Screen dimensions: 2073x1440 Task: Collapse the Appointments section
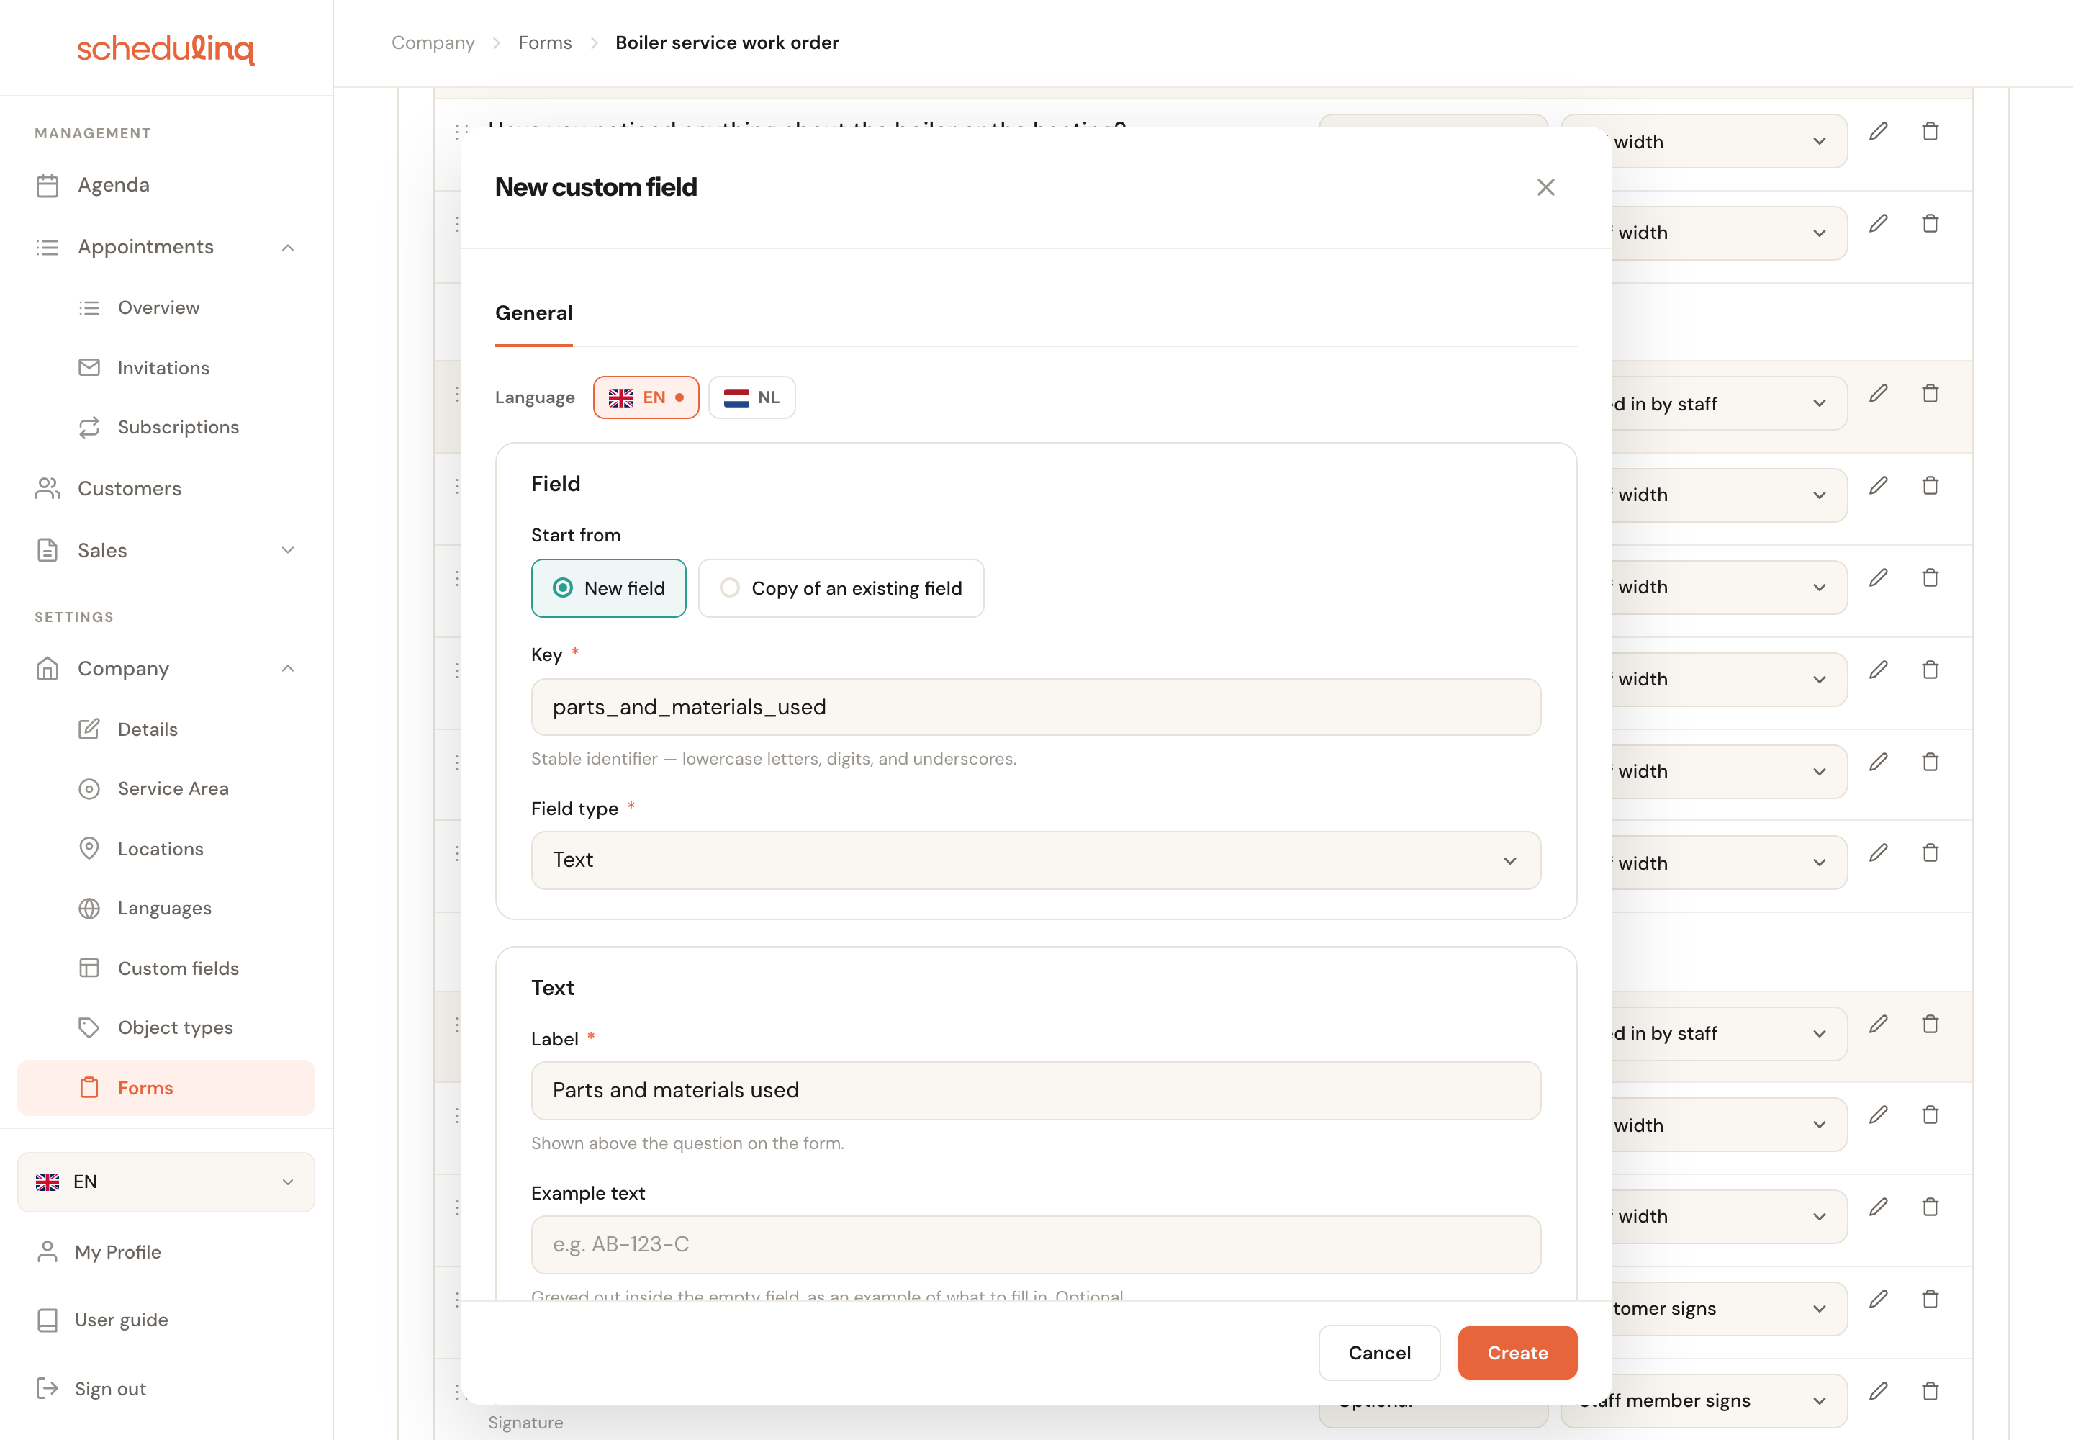[288, 247]
